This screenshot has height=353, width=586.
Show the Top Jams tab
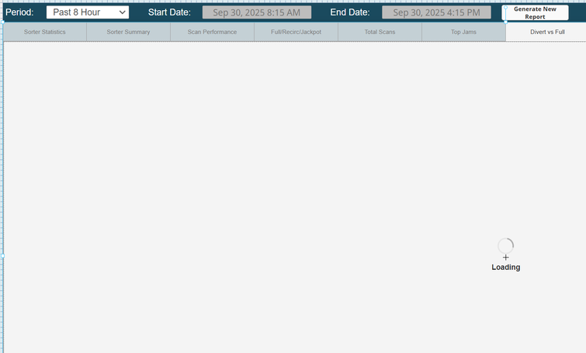click(463, 32)
